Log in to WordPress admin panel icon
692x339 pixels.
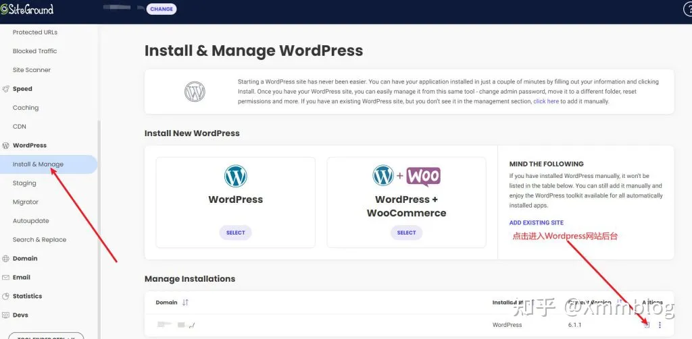pyautogui.click(x=647, y=325)
